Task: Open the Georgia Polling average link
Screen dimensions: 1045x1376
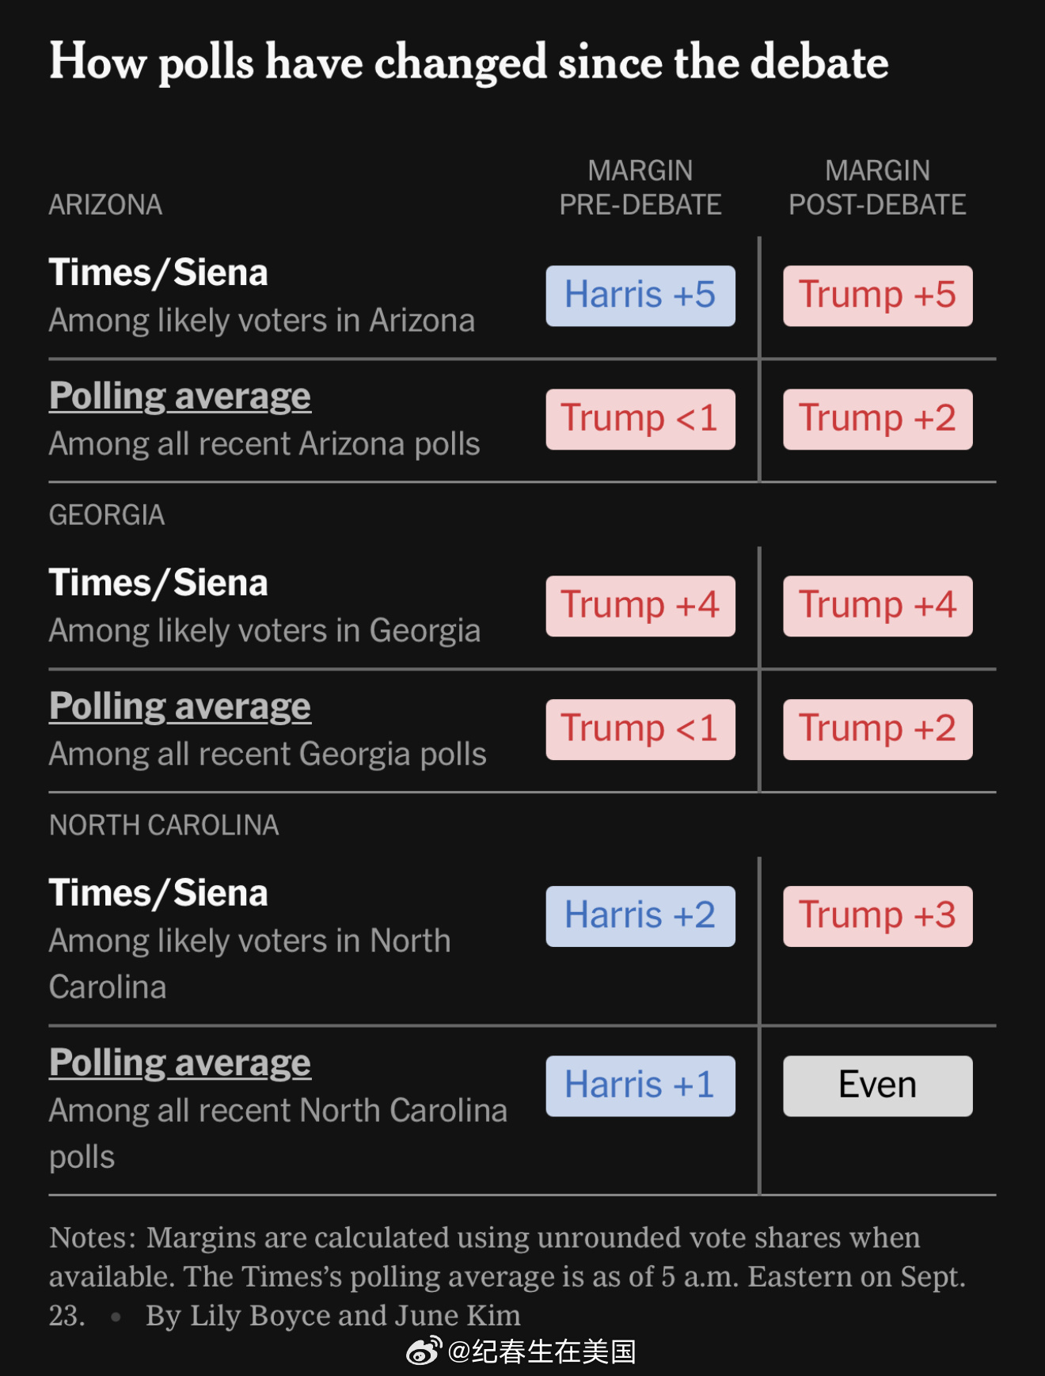Action: tap(180, 706)
